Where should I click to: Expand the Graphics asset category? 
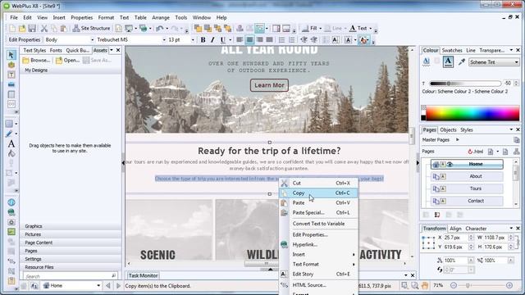point(71,226)
